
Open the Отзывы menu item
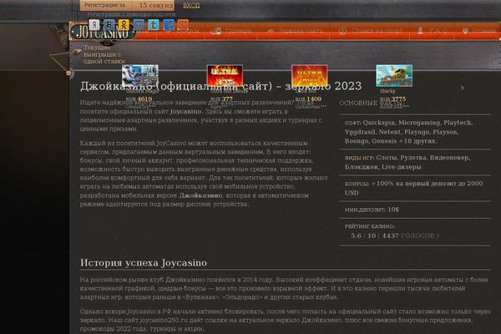pyautogui.click(x=483, y=31)
